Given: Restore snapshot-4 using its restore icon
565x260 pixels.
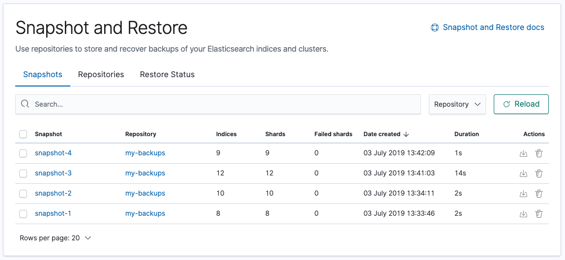Looking at the screenshot, I should [523, 153].
